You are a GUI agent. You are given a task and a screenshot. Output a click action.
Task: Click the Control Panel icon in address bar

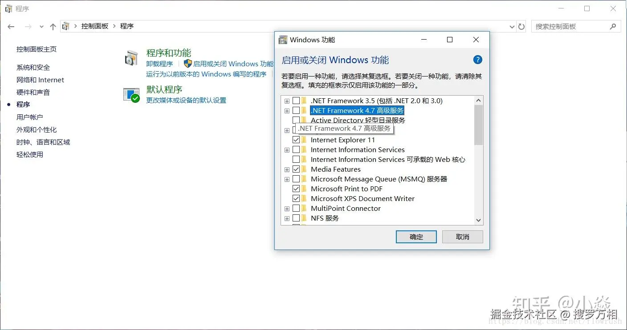pos(66,26)
